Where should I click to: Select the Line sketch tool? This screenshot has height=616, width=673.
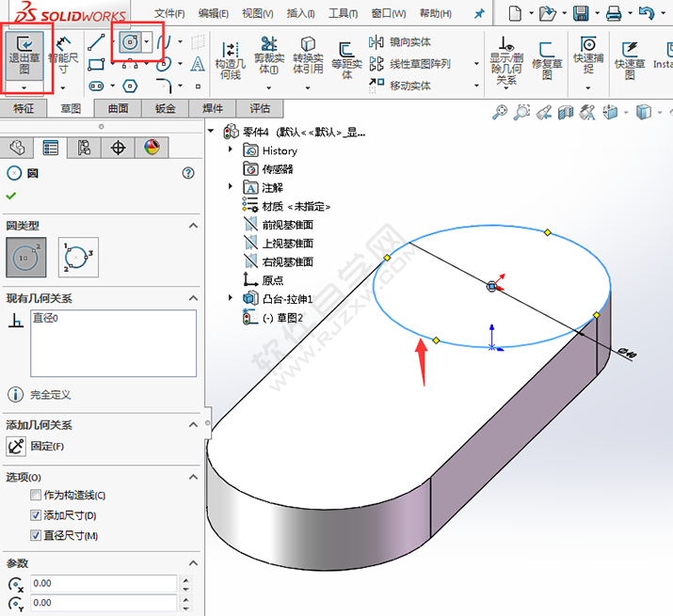[96, 42]
